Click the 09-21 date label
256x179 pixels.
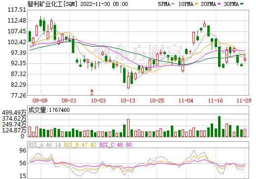(x=69, y=101)
